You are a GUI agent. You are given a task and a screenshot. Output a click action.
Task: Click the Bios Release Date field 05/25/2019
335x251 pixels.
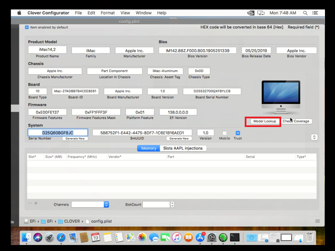click(x=256, y=50)
